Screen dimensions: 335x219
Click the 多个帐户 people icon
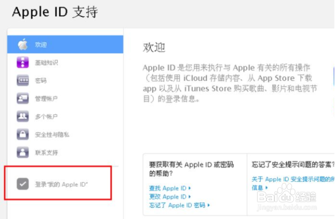22,116
